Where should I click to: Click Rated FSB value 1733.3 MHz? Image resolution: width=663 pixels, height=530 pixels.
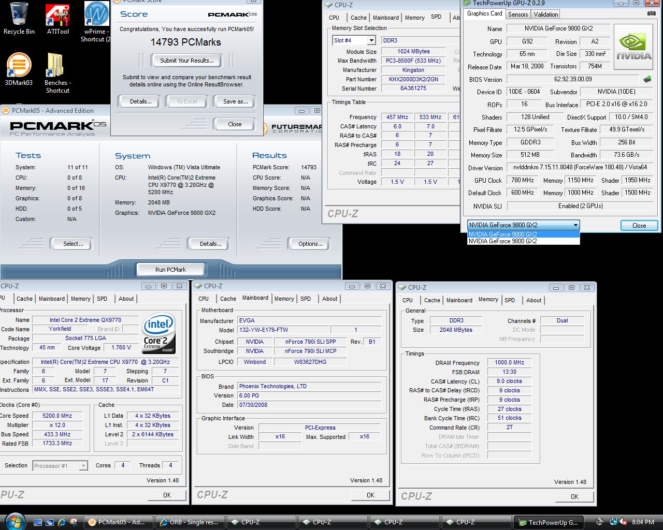[57, 444]
